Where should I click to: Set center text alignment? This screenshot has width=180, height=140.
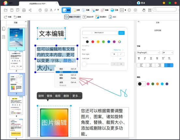pyautogui.click(x=150, y=65)
